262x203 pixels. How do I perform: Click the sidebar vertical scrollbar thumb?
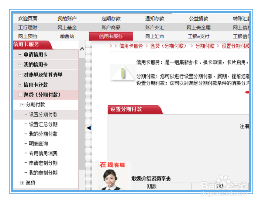coord(82,114)
